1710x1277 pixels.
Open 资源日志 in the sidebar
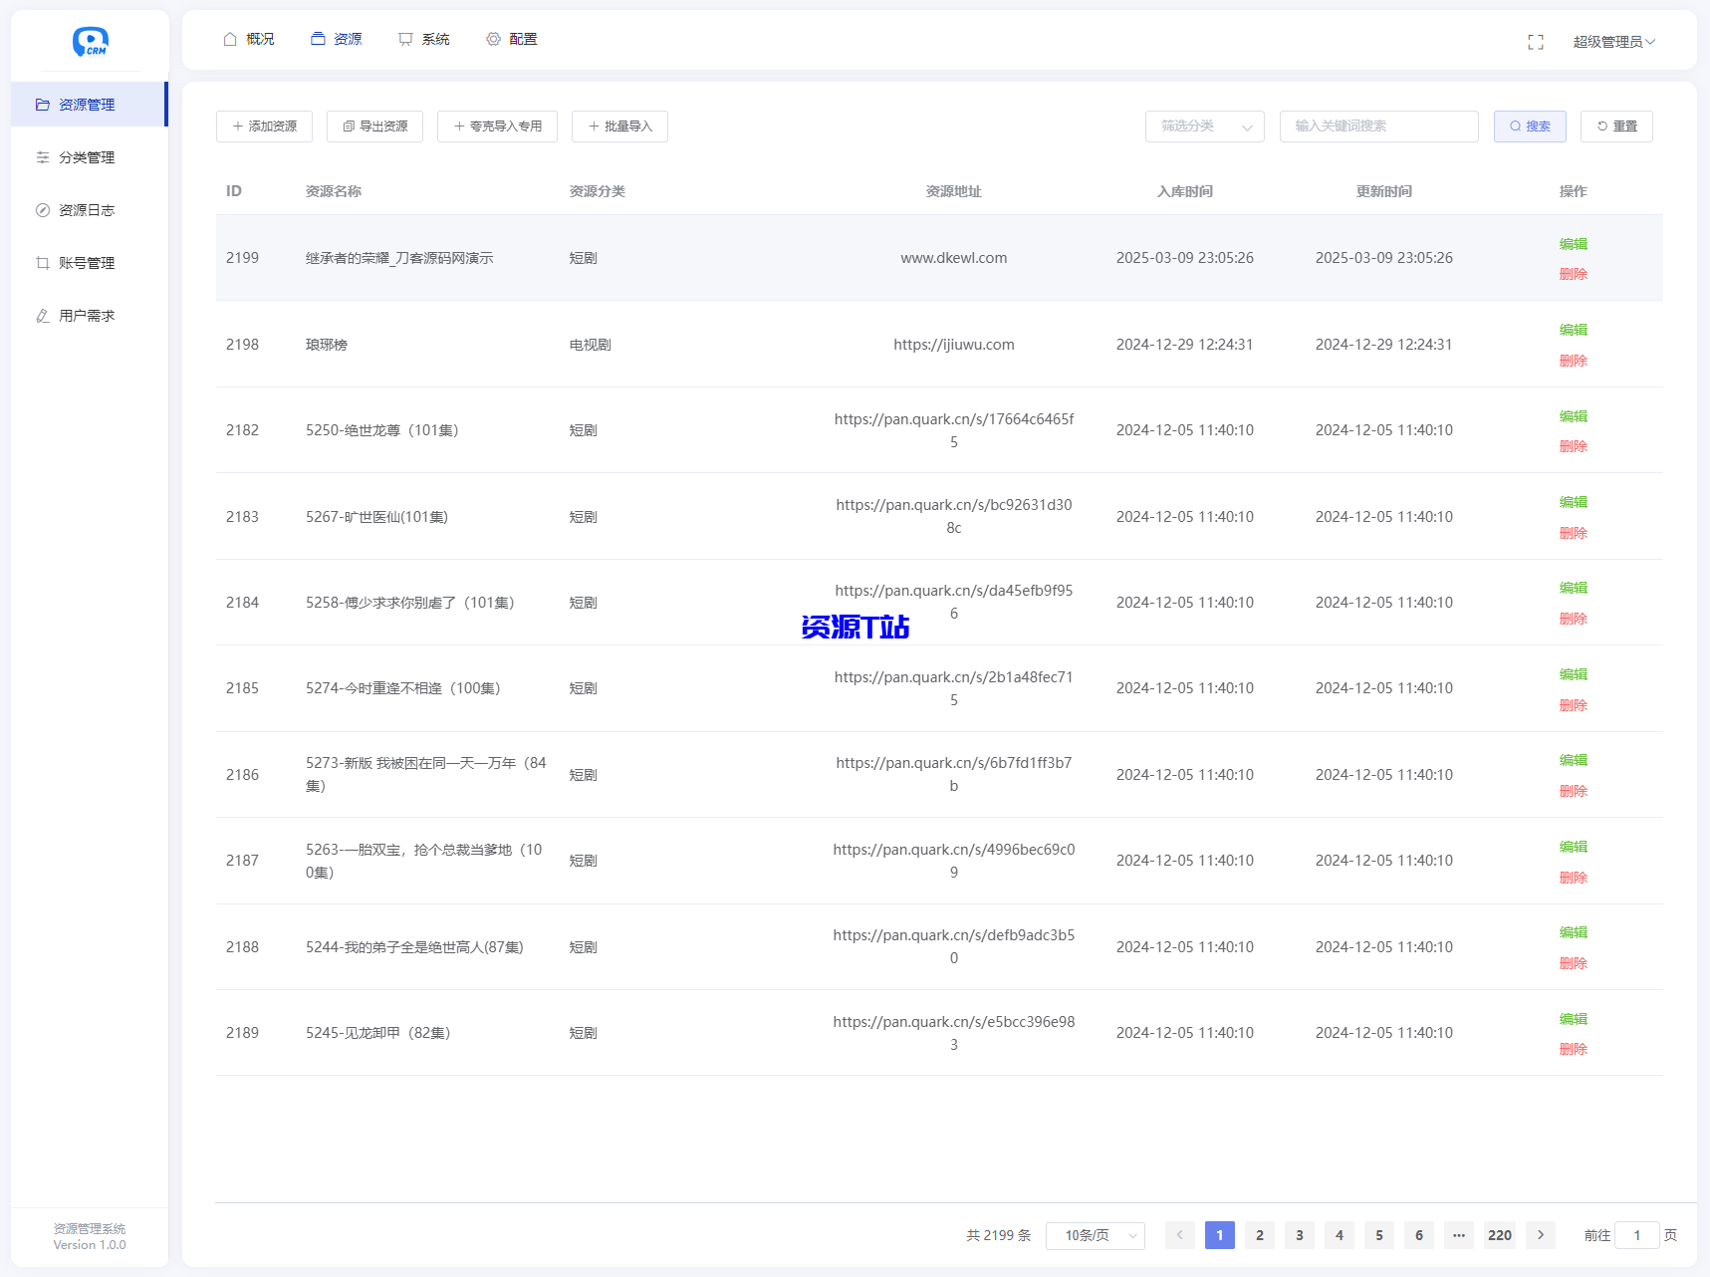click(x=87, y=210)
